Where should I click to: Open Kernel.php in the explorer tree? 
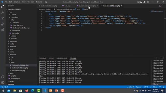pyautogui.click(x=15, y=33)
